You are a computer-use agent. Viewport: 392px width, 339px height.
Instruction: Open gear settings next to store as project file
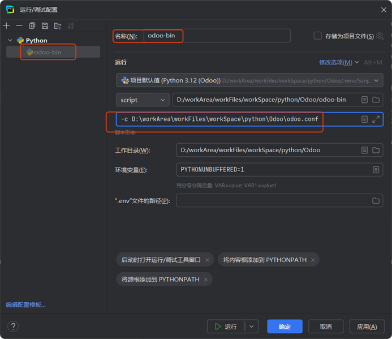click(x=380, y=36)
